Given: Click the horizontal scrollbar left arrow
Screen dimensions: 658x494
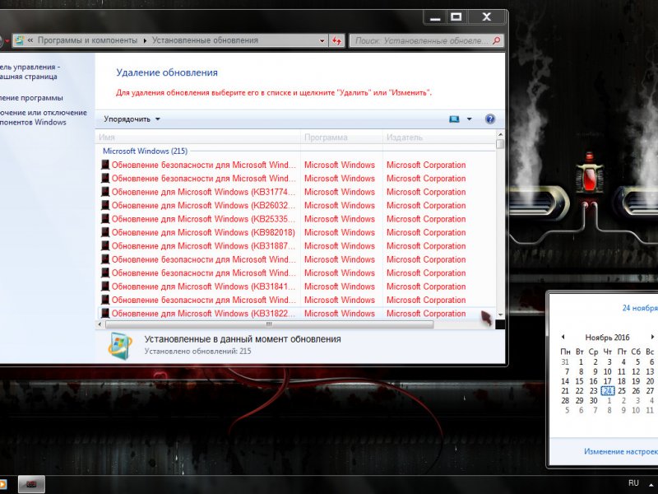Looking at the screenshot, I should [x=100, y=324].
